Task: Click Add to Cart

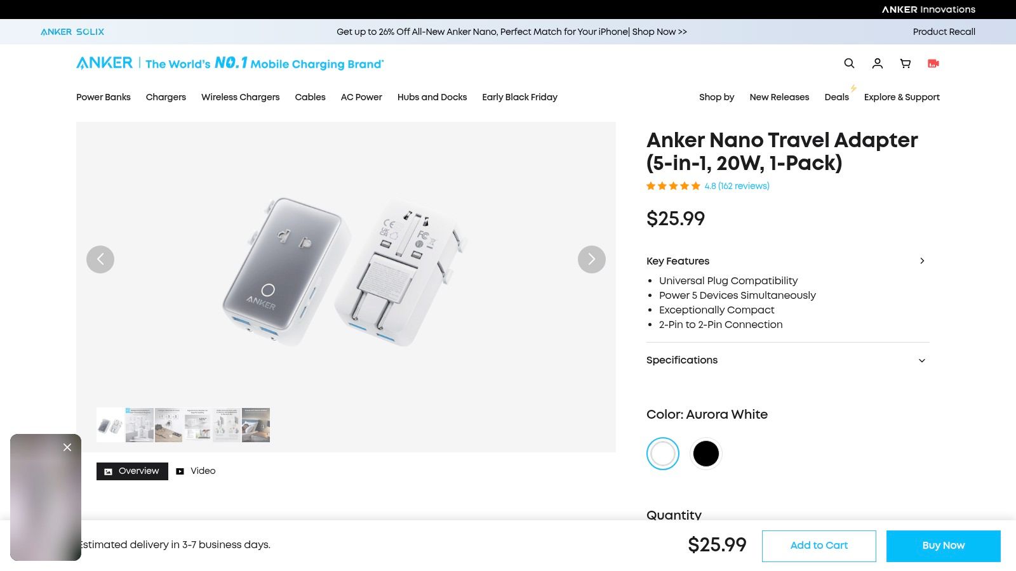Action: point(819,546)
